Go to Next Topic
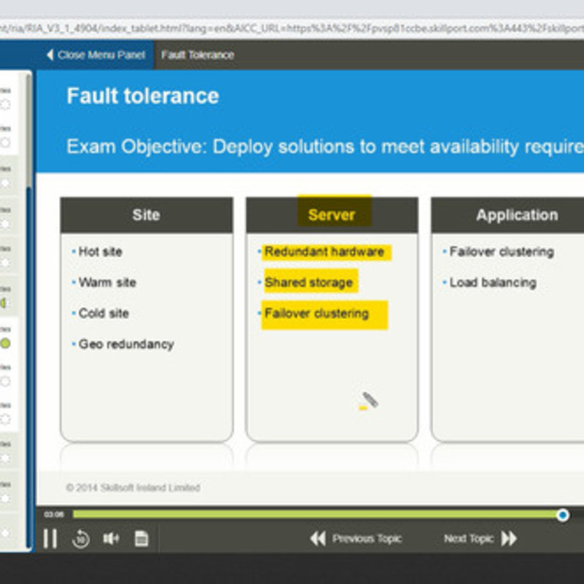This screenshot has height=584, width=584. coord(480,539)
